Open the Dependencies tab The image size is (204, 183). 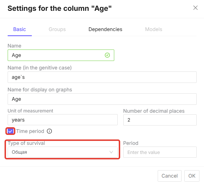tap(105, 29)
